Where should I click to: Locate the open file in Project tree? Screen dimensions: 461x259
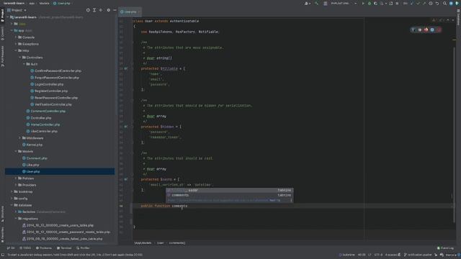[x=88, y=10]
